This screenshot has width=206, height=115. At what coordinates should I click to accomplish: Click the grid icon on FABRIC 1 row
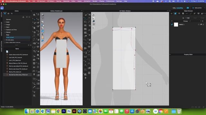[199, 25]
